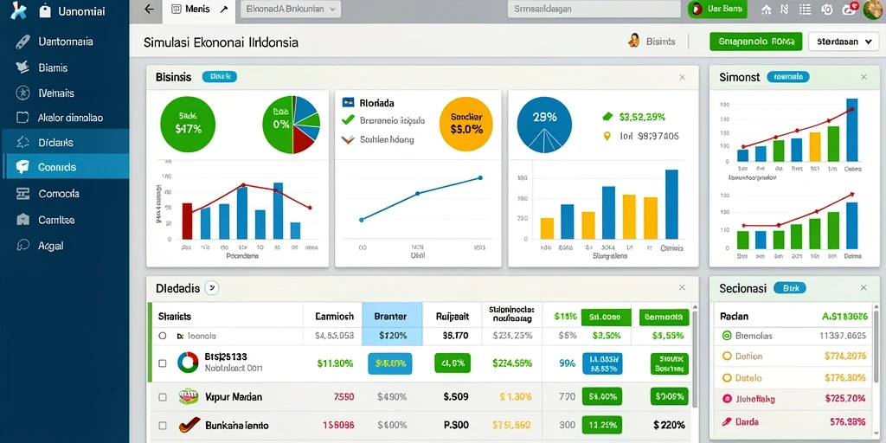Select the Biamis sidebar icon

click(22, 67)
